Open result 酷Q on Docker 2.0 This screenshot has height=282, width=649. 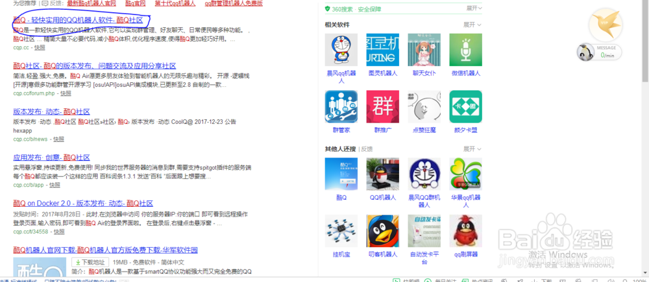point(83,204)
